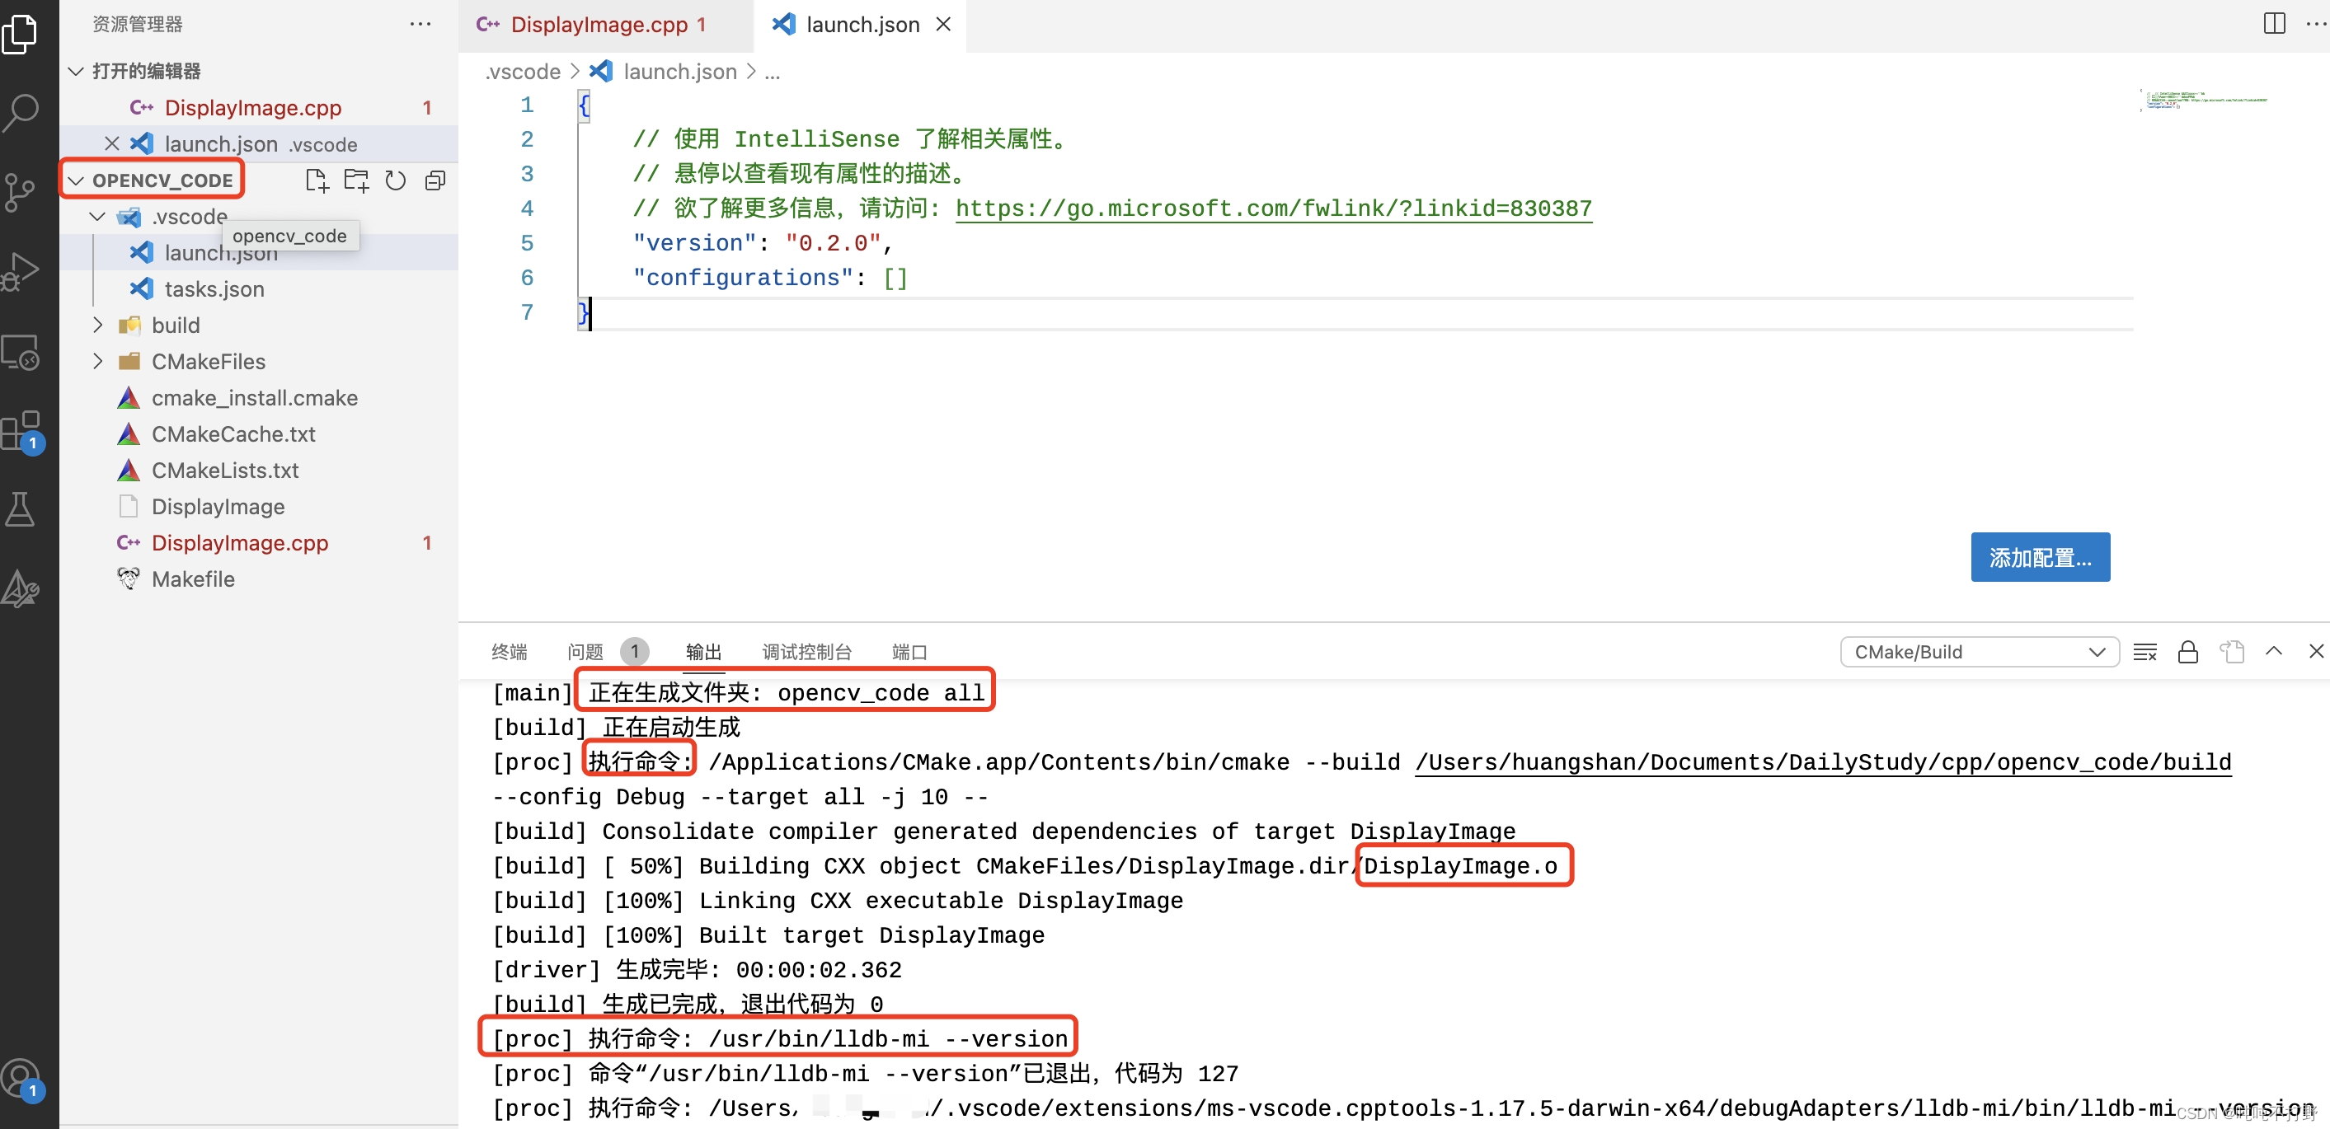This screenshot has width=2330, height=1129.
Task: Clear the output panel
Action: [x=2144, y=652]
